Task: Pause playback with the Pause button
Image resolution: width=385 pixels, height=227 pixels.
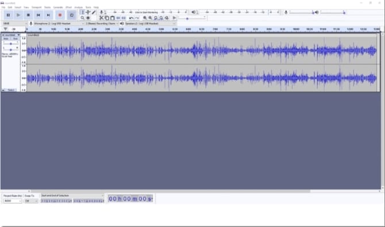Action: 8,15
